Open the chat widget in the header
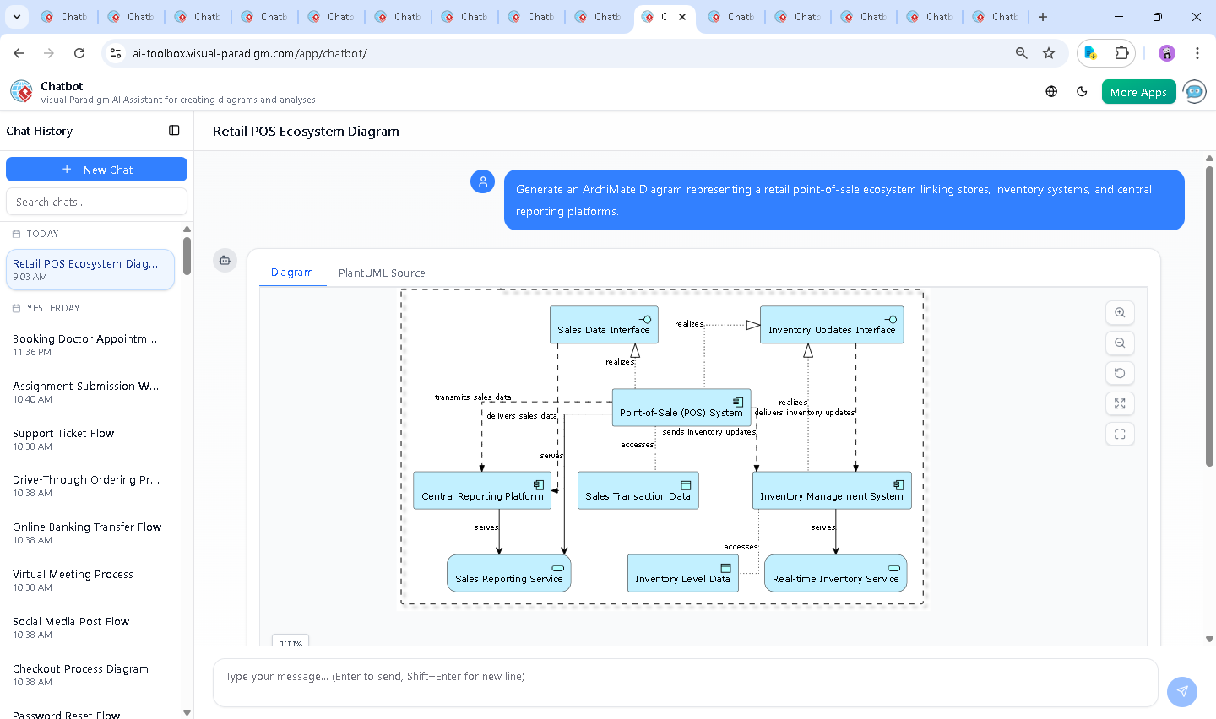This screenshot has width=1216, height=719. coord(1194,91)
